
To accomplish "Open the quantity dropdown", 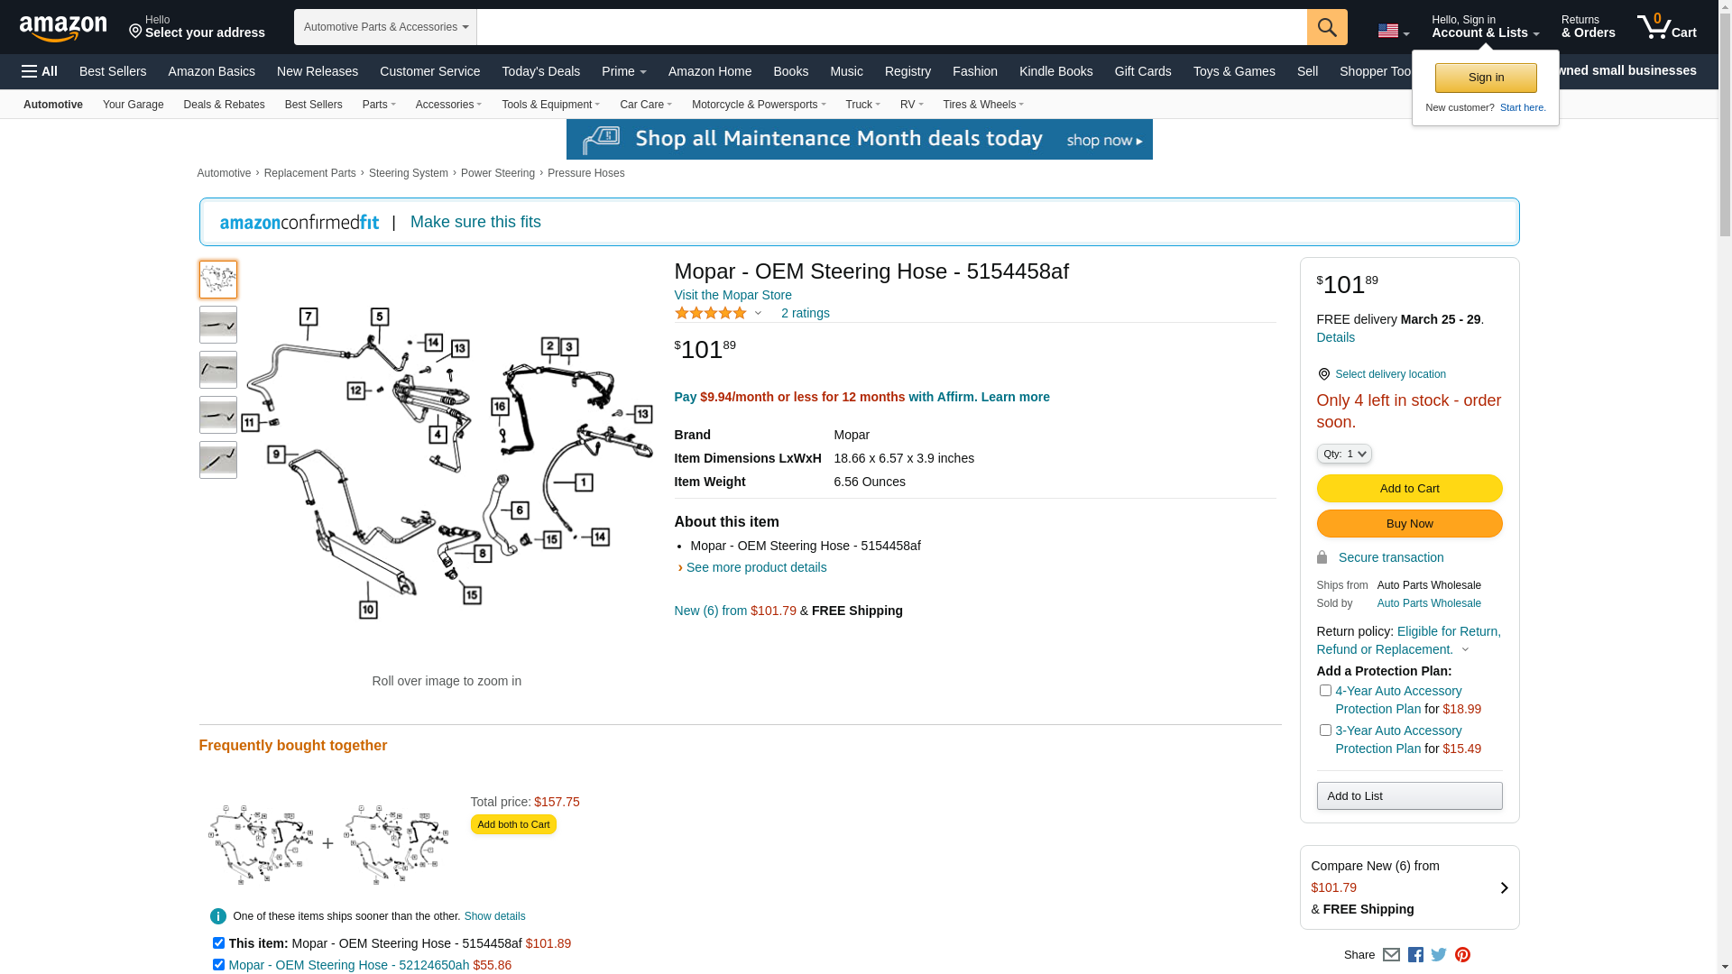I will point(1344,454).
